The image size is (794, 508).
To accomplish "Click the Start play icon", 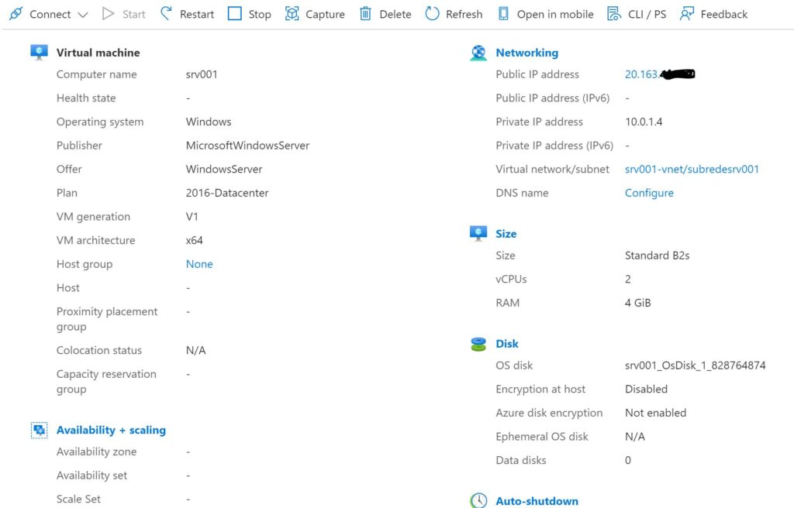I will 108,14.
